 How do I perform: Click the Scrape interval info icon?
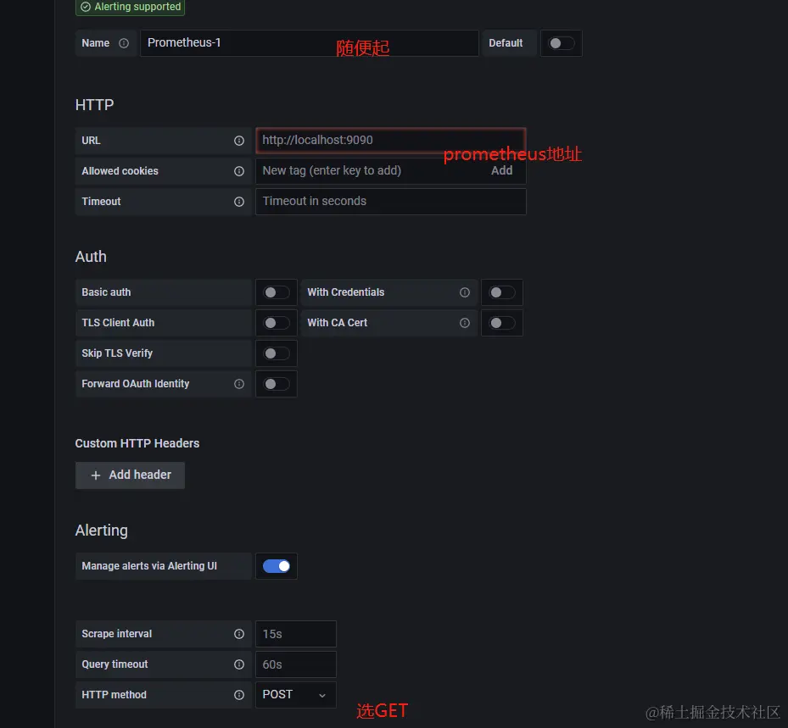tap(239, 634)
